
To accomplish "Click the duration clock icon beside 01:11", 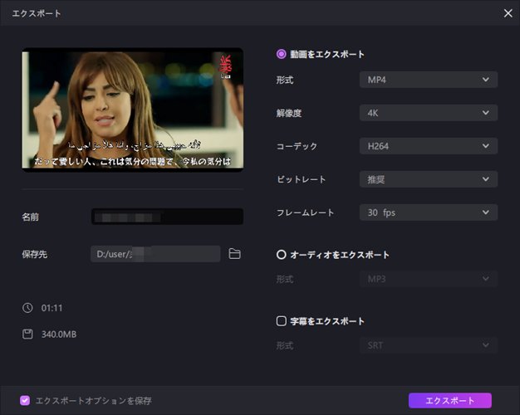I will 27,308.
